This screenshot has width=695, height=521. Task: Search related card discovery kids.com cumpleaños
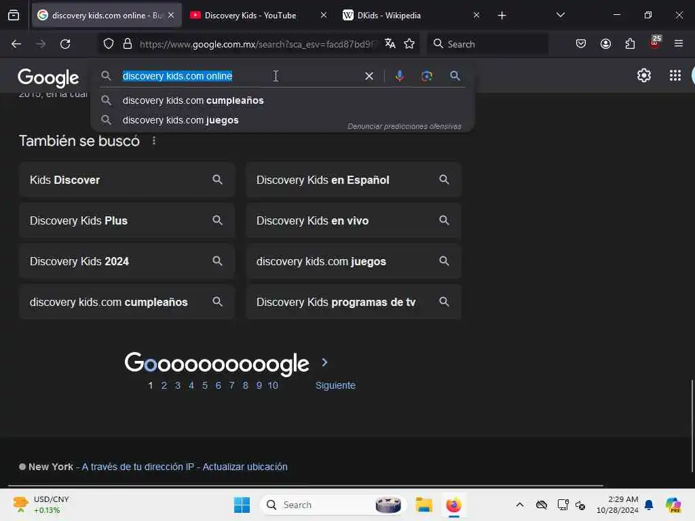pyautogui.click(x=127, y=302)
